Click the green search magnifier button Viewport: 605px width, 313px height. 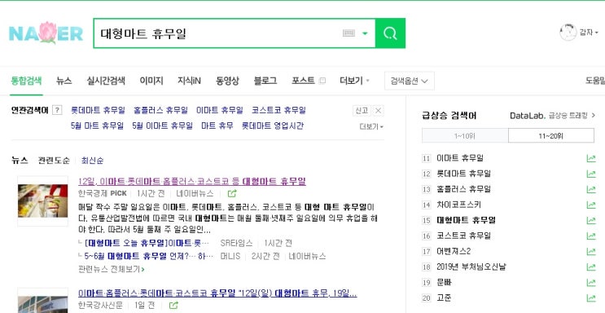pyautogui.click(x=390, y=33)
